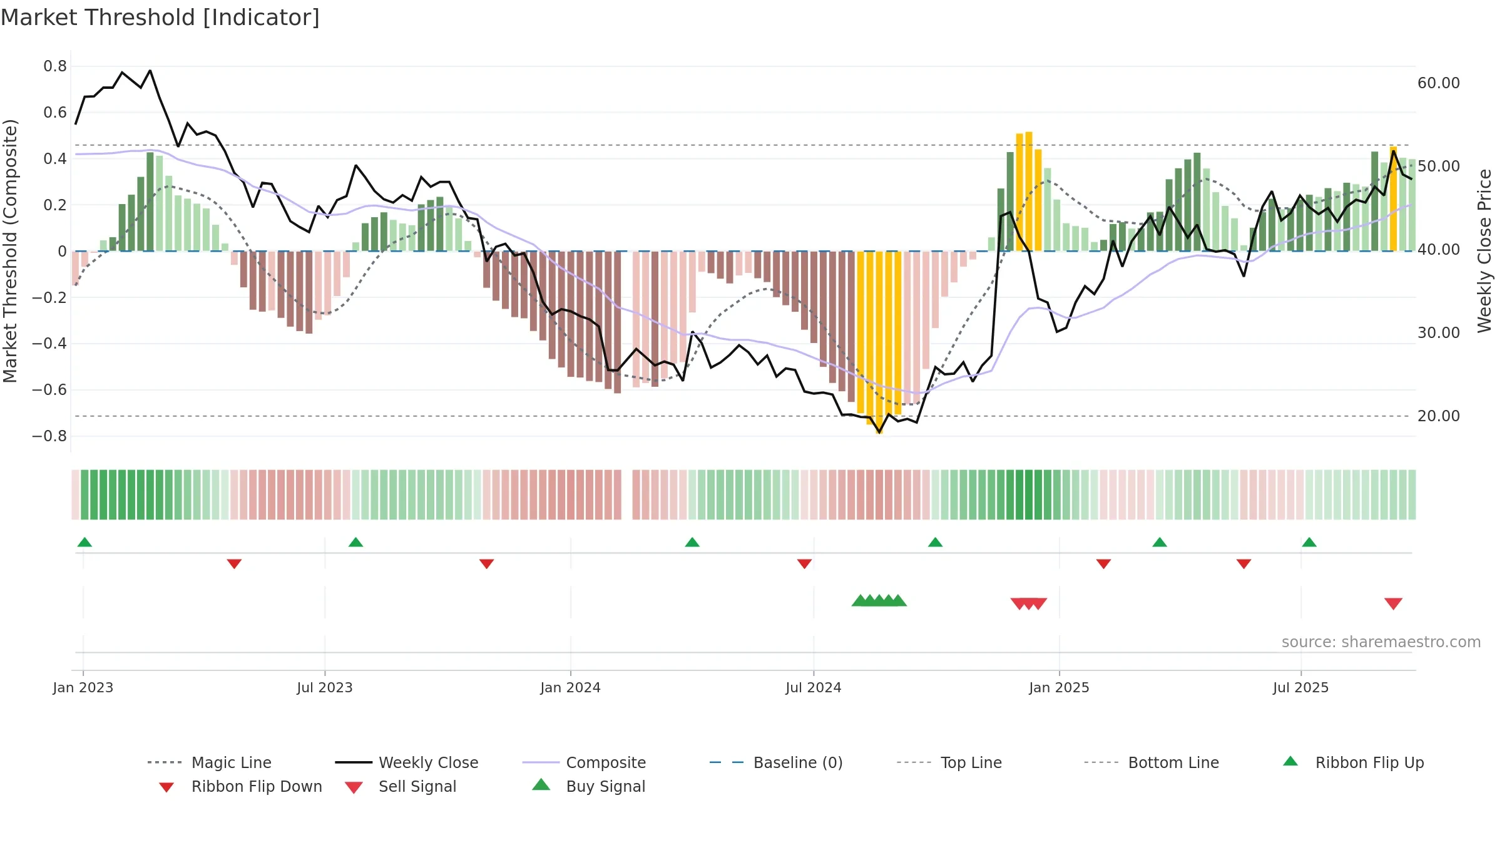Toggle the Composite legend entry
The width and height of the screenshot is (1502, 845).
[584, 762]
